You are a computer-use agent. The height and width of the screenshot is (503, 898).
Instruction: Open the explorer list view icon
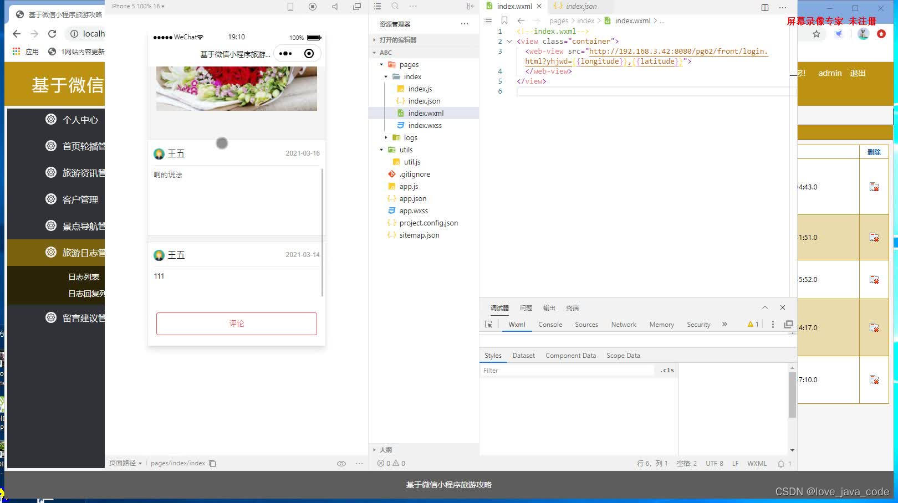(377, 6)
